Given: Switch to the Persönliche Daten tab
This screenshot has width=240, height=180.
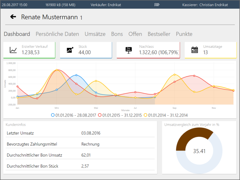Looking at the screenshot, I should 57,34.
